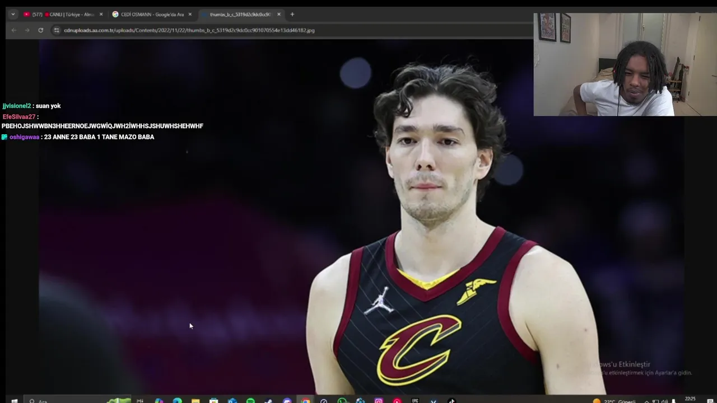Open the Windows Start menu

point(14,401)
